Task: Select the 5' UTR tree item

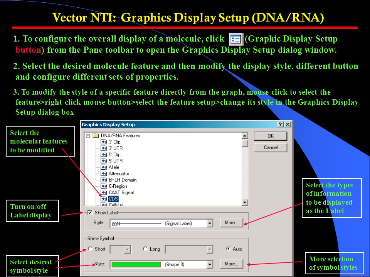Action: (x=116, y=161)
